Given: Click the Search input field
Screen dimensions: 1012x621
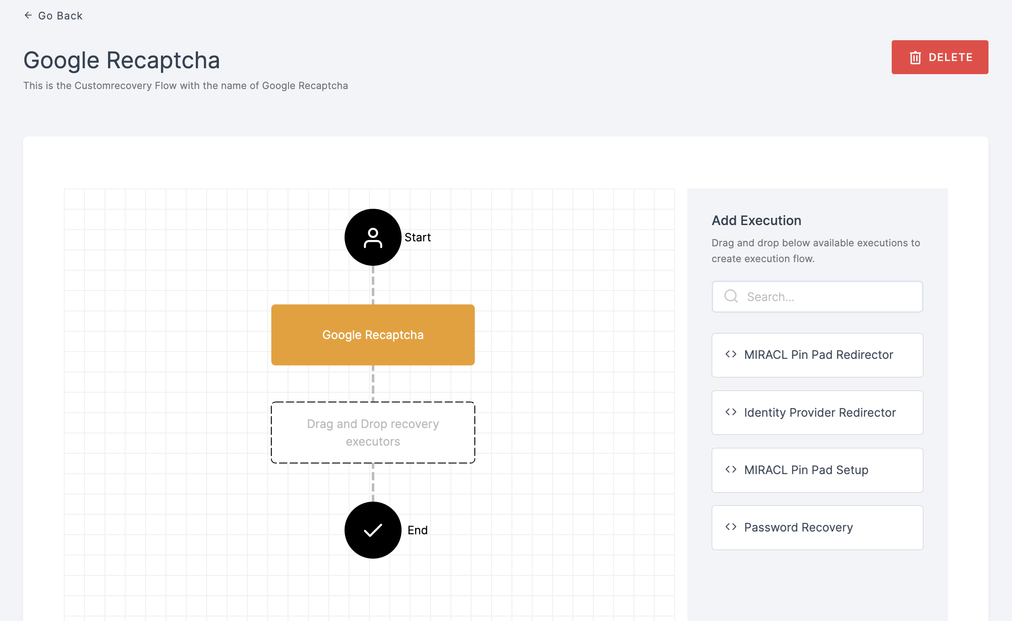Looking at the screenshot, I should 817,296.
